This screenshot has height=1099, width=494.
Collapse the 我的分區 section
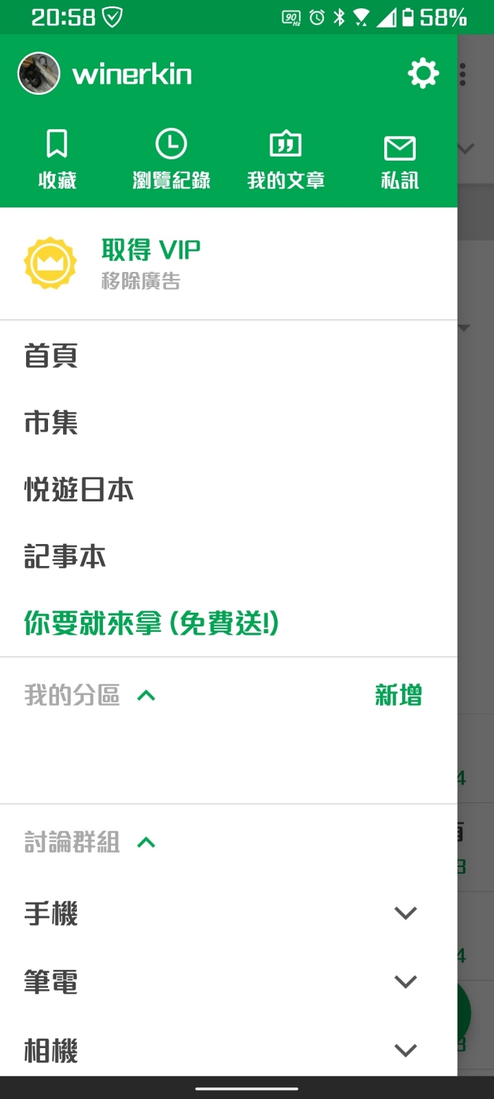[x=146, y=696]
